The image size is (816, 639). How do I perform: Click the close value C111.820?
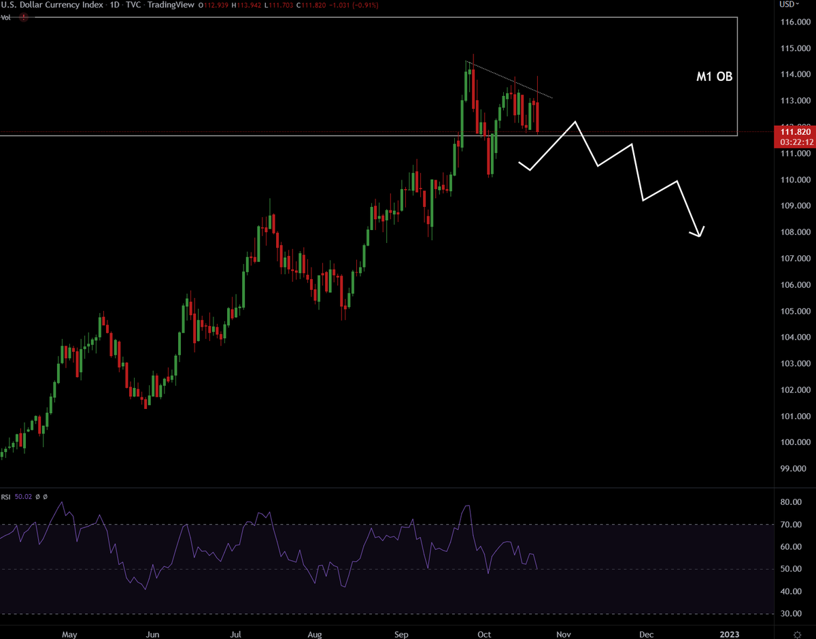coord(312,5)
